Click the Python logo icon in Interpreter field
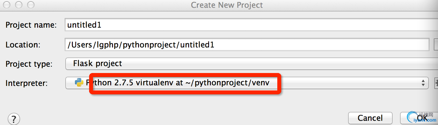The height and width of the screenshot is (125, 438). click(x=79, y=83)
